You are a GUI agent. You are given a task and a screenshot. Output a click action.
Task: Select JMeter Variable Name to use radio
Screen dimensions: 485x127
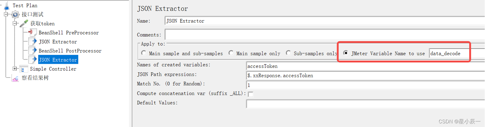346,53
